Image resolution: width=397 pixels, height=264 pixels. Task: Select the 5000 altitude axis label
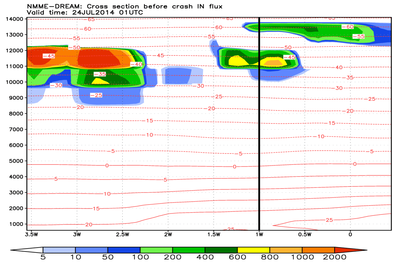pos(16,161)
